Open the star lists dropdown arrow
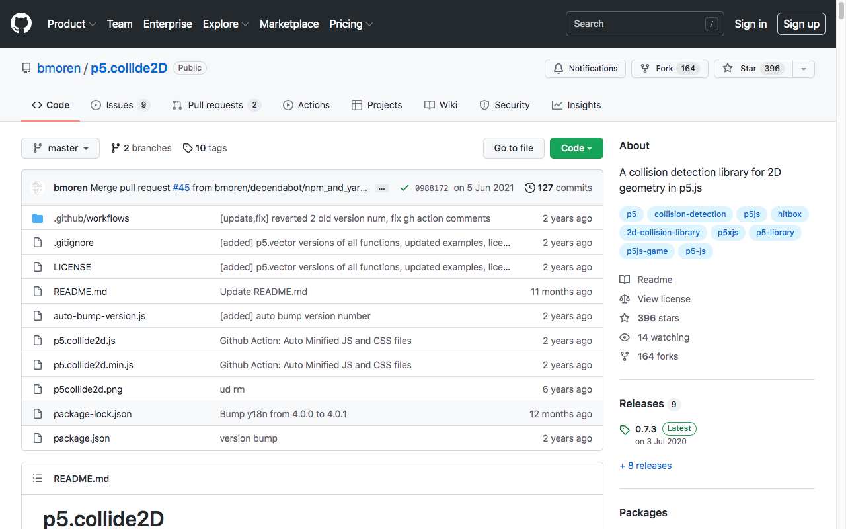 coord(804,69)
